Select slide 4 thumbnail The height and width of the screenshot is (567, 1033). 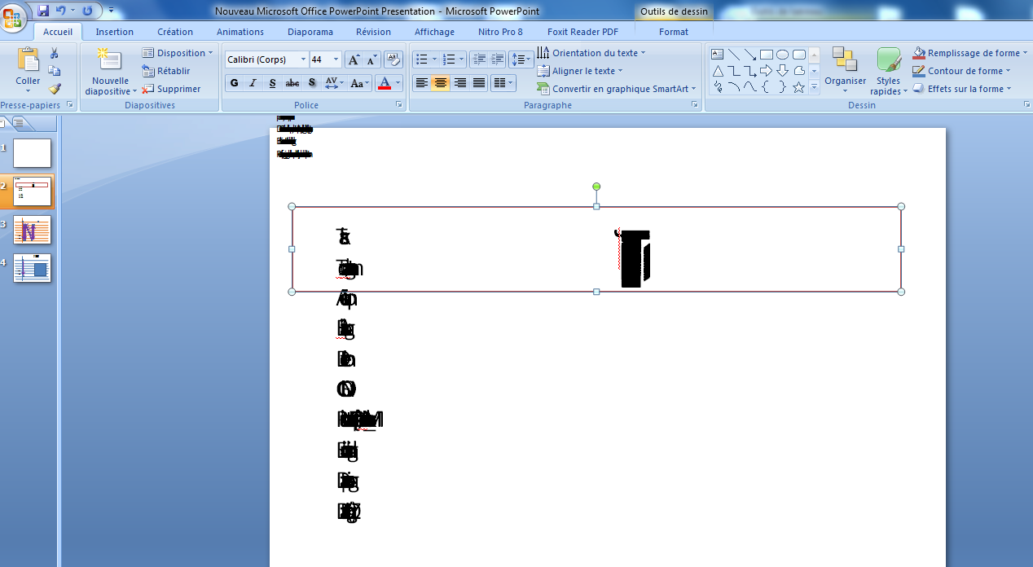(32, 268)
